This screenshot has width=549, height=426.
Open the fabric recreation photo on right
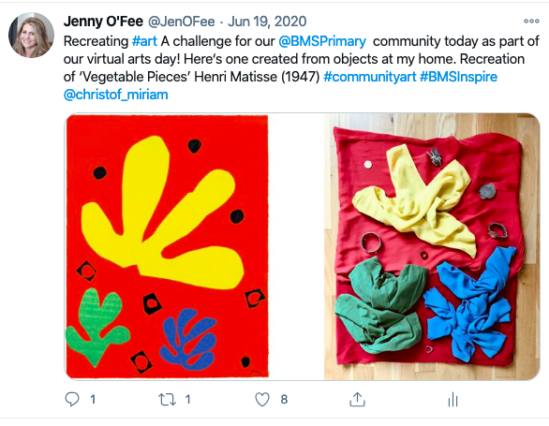pyautogui.click(x=432, y=246)
